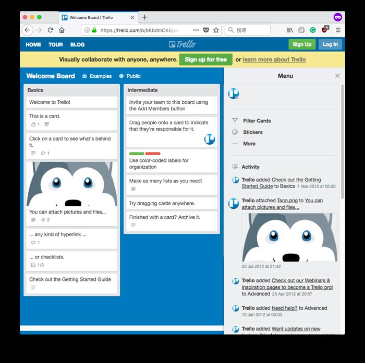
Task: Open the Firefox Library icon
Action: coord(290,30)
